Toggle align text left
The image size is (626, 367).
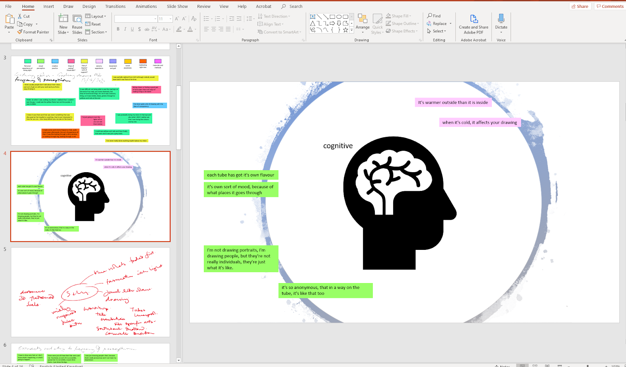[x=206, y=29]
